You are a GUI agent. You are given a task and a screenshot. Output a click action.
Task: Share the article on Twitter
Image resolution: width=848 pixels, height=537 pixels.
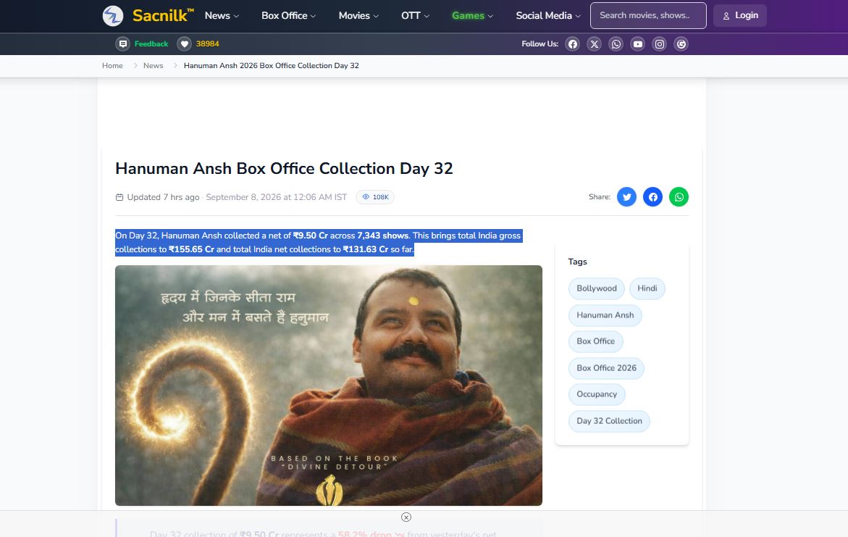pyautogui.click(x=627, y=197)
